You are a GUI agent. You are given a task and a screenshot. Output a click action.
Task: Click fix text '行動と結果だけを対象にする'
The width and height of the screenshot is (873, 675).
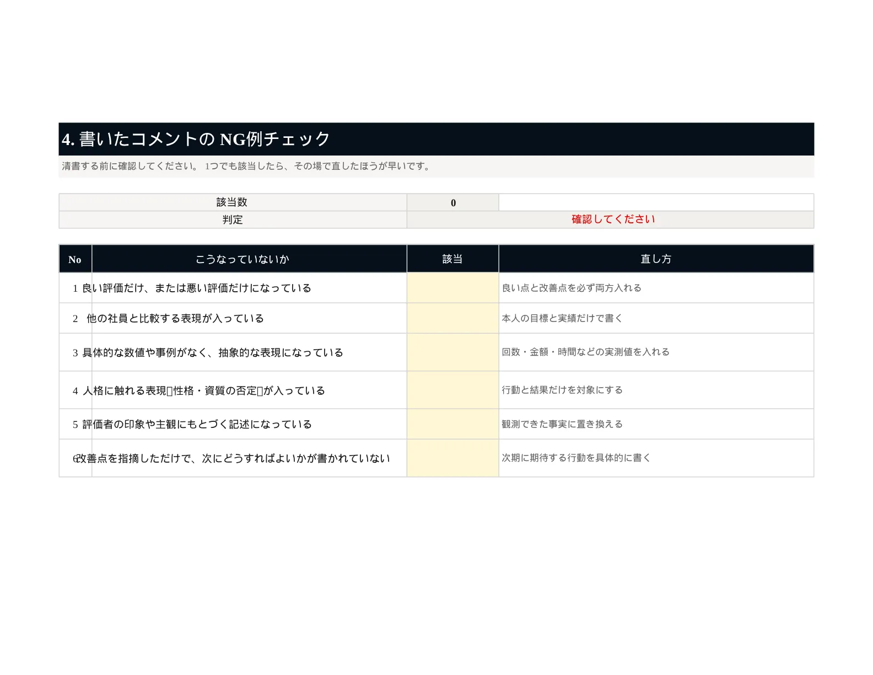562,390
